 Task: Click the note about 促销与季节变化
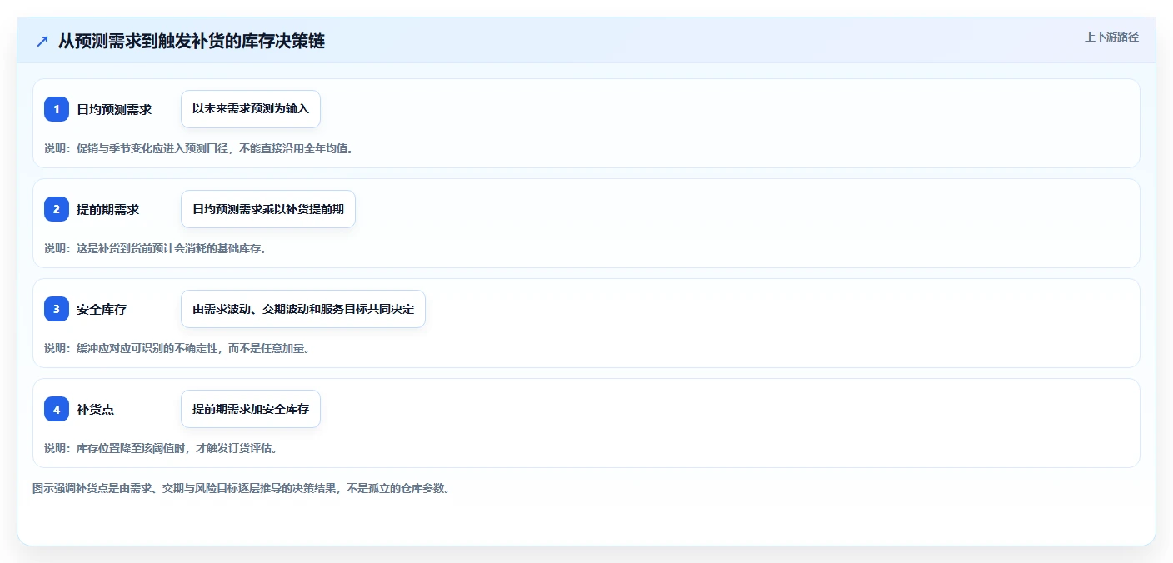click(199, 148)
